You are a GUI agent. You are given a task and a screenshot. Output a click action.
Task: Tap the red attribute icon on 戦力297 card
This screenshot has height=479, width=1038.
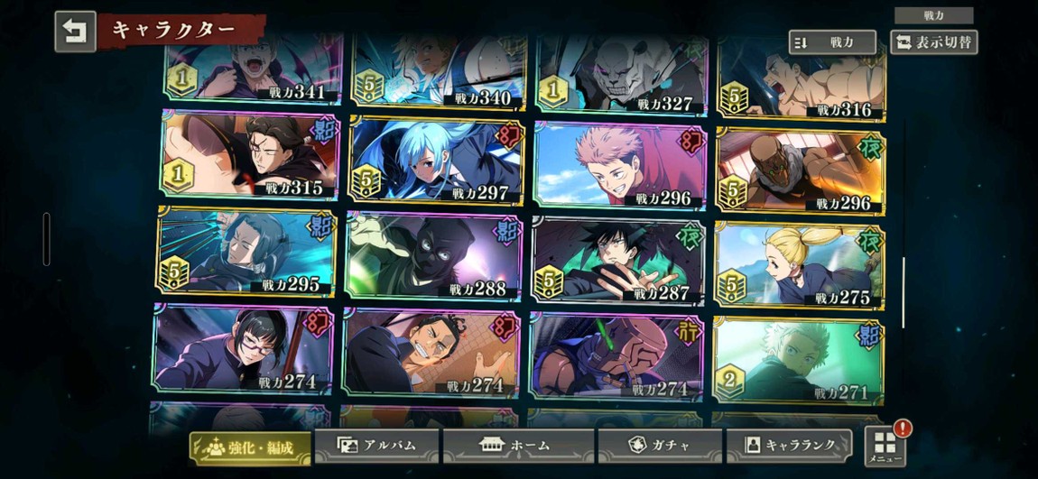click(x=508, y=136)
